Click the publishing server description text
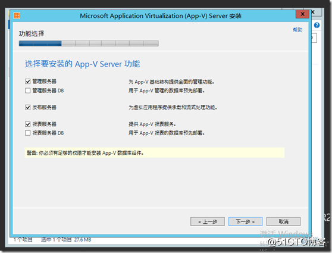 point(173,107)
